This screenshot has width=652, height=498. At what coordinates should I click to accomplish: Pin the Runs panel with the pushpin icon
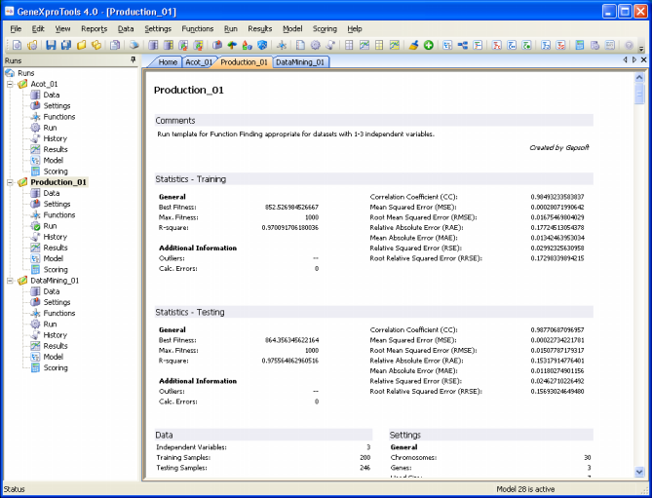pos(134,60)
